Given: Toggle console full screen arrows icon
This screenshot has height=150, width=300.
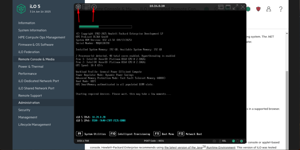Looking at the screenshot, I should [235, 7].
